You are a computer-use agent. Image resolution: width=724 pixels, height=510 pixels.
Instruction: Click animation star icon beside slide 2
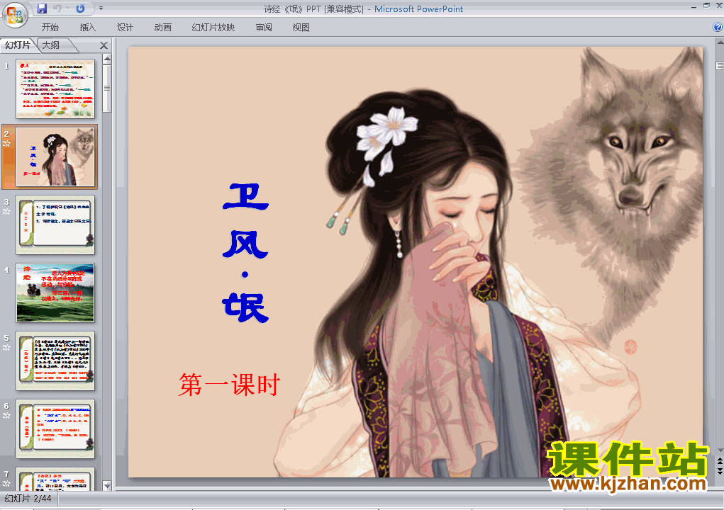[x=6, y=143]
